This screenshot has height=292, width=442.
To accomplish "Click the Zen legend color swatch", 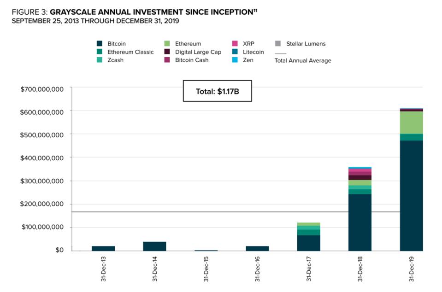I will pos(235,60).
